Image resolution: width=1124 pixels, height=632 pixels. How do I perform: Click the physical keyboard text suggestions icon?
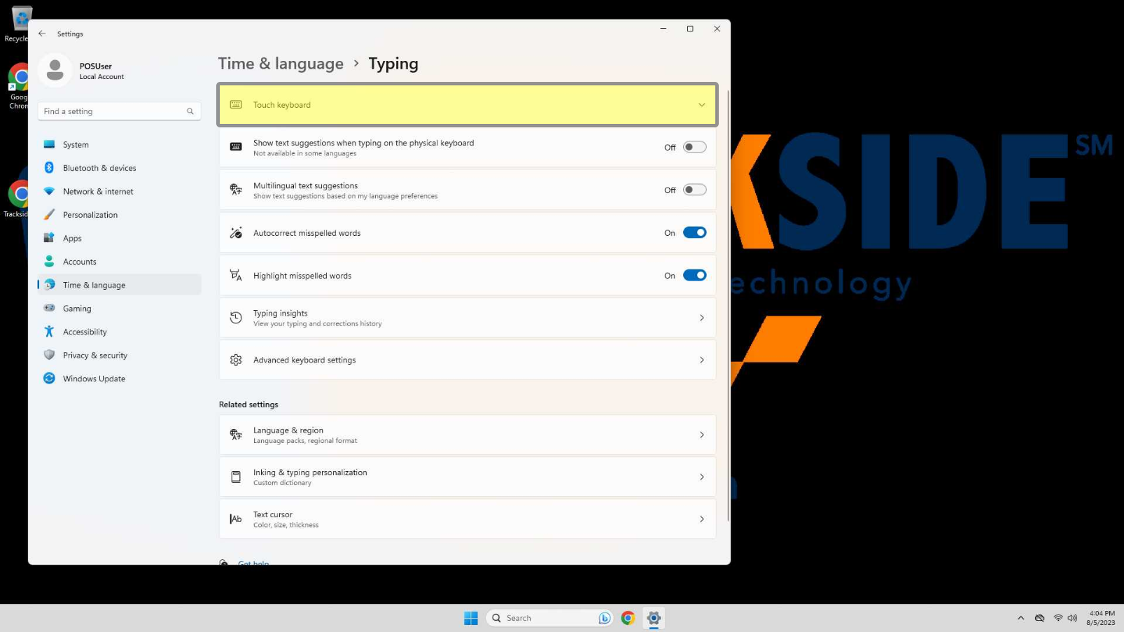point(236,147)
